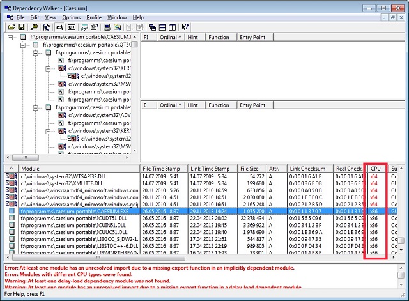Sort module list by Module column
This screenshot has height=301, width=409.
point(79,169)
